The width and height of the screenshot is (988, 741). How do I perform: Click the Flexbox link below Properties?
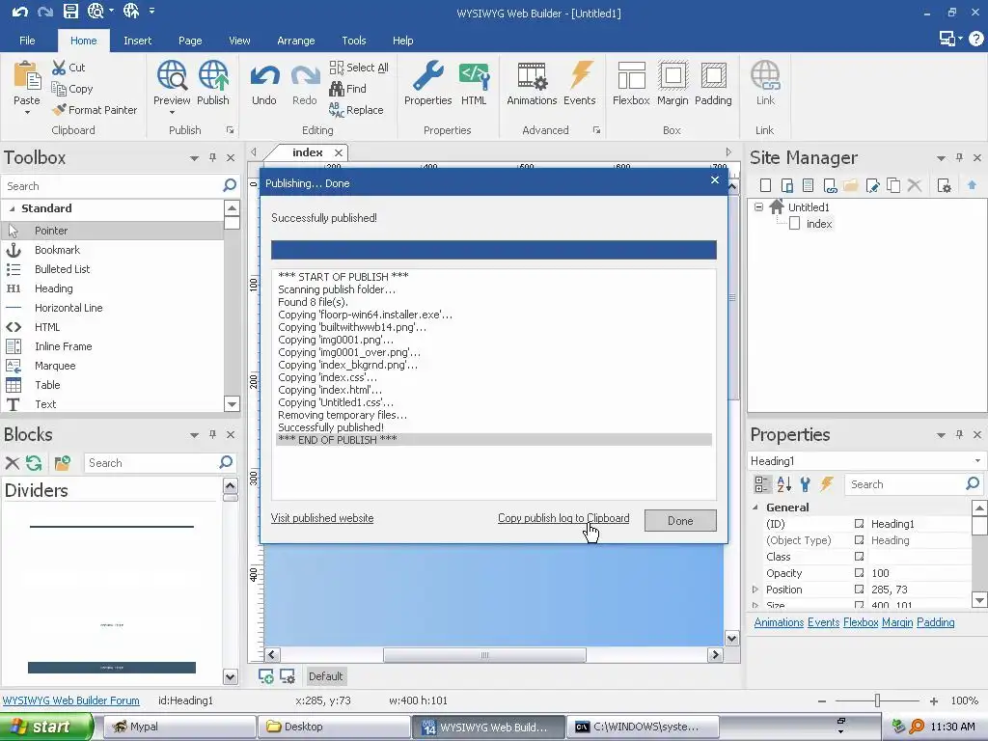[860, 622]
